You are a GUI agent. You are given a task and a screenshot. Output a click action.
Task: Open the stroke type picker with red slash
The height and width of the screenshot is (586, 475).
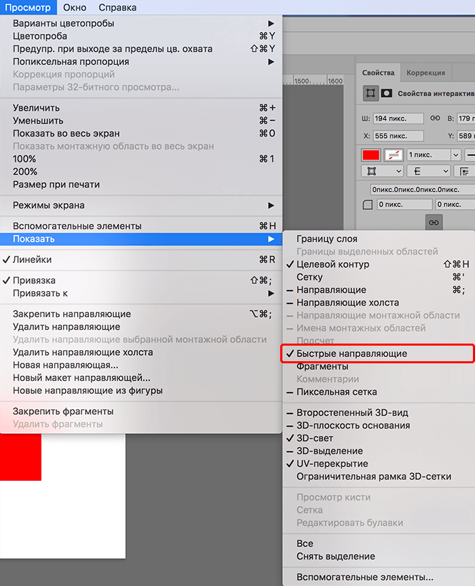point(394,155)
